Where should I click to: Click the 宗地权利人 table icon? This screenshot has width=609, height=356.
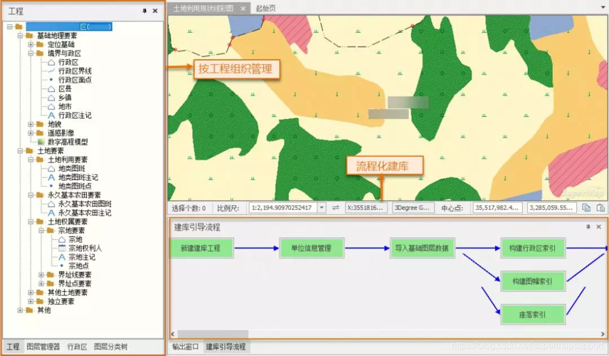point(62,248)
